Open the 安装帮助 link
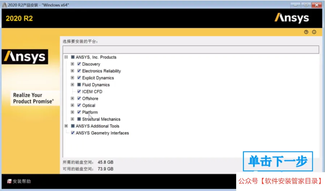 22,181
